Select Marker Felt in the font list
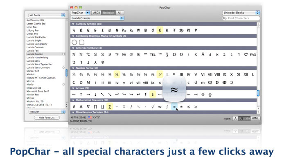The image size is (284, 157). click(33, 71)
